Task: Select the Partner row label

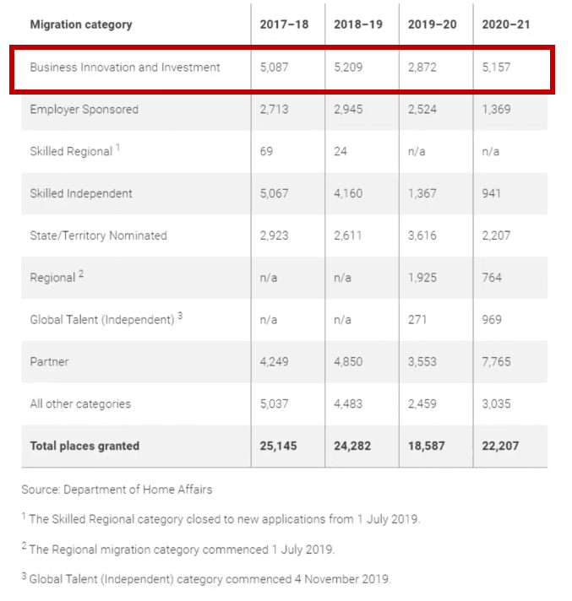Action: pyautogui.click(x=49, y=362)
